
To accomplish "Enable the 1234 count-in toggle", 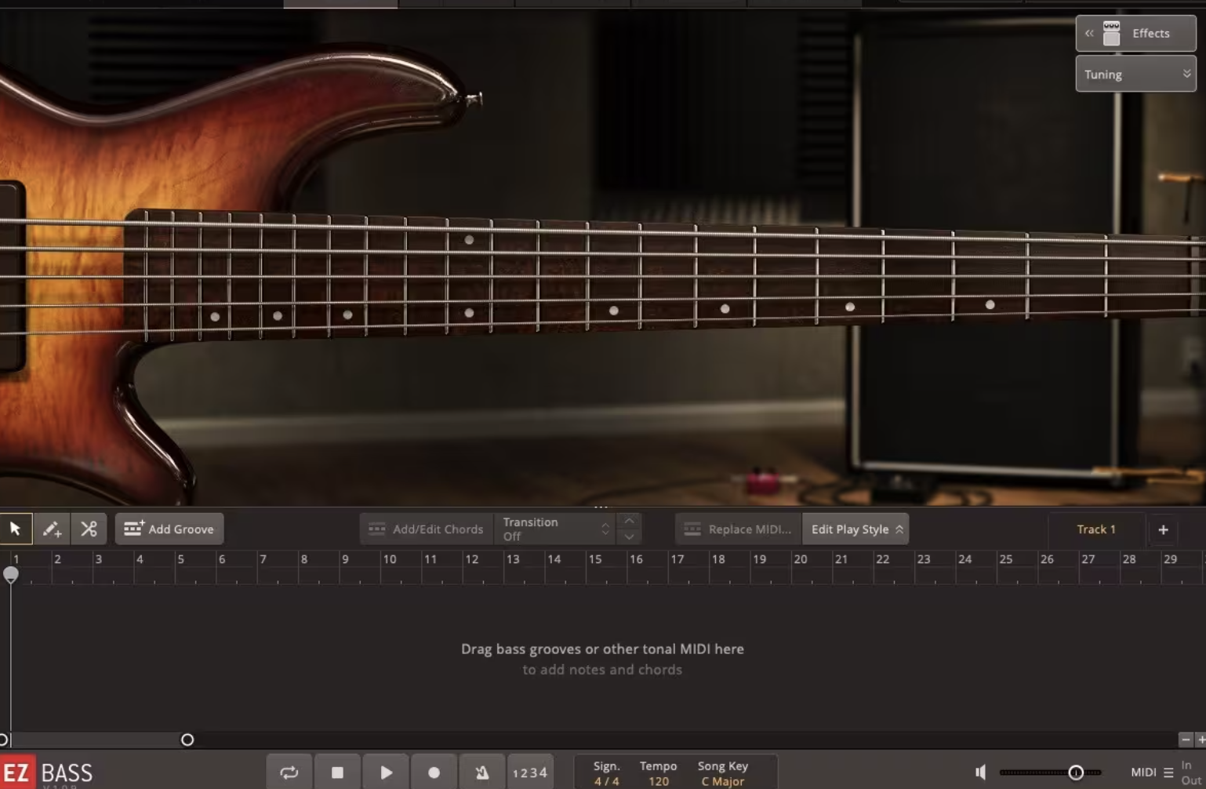I will [530, 772].
